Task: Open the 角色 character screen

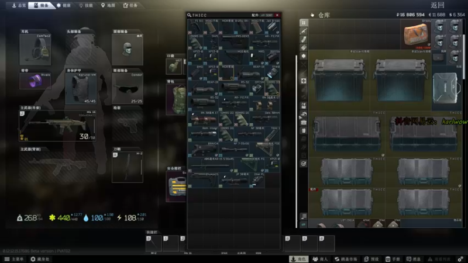Action: pos(299,259)
